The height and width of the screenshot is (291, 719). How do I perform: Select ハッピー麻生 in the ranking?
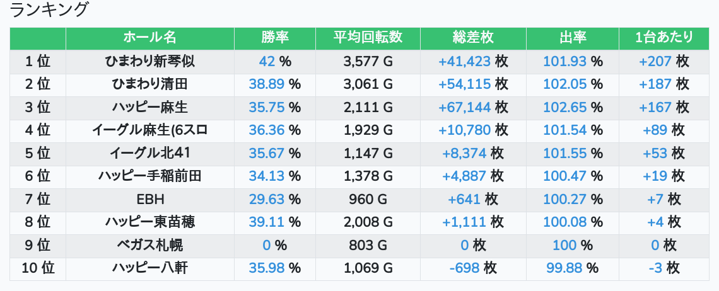[x=149, y=107]
